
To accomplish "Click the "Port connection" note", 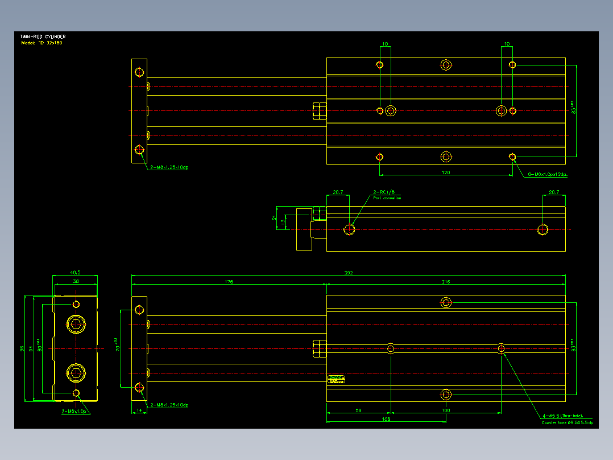I will click(387, 198).
